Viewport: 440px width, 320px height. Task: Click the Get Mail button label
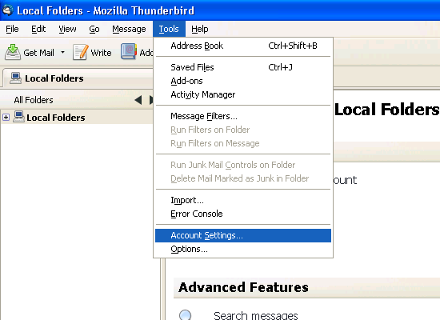click(x=38, y=53)
